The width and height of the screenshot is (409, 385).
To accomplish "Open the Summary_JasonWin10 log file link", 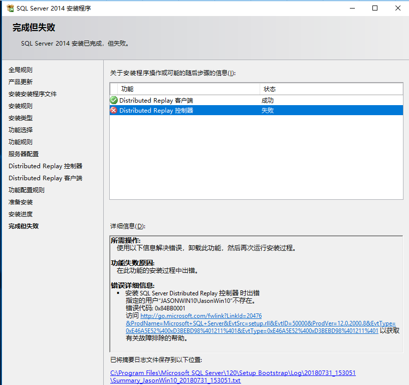I will click(233, 376).
